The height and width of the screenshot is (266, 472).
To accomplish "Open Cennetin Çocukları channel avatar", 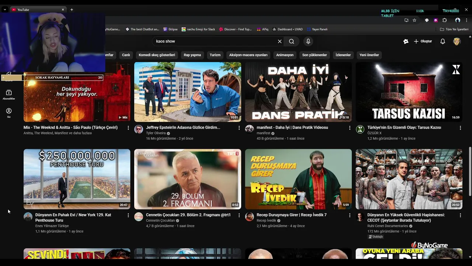I will (x=139, y=217).
